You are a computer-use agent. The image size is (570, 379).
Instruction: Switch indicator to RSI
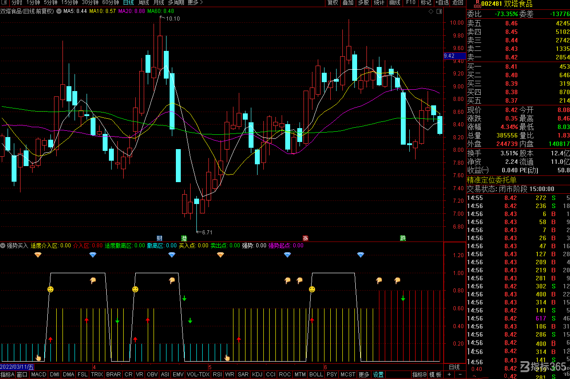point(217,375)
